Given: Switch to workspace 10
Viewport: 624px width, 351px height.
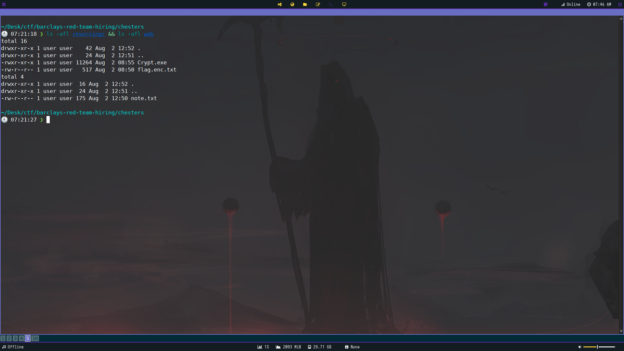Looking at the screenshot, I should click(35, 338).
